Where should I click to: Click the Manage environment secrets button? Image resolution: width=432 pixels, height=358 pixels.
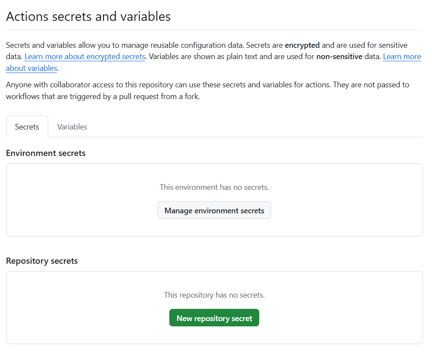[214, 211]
